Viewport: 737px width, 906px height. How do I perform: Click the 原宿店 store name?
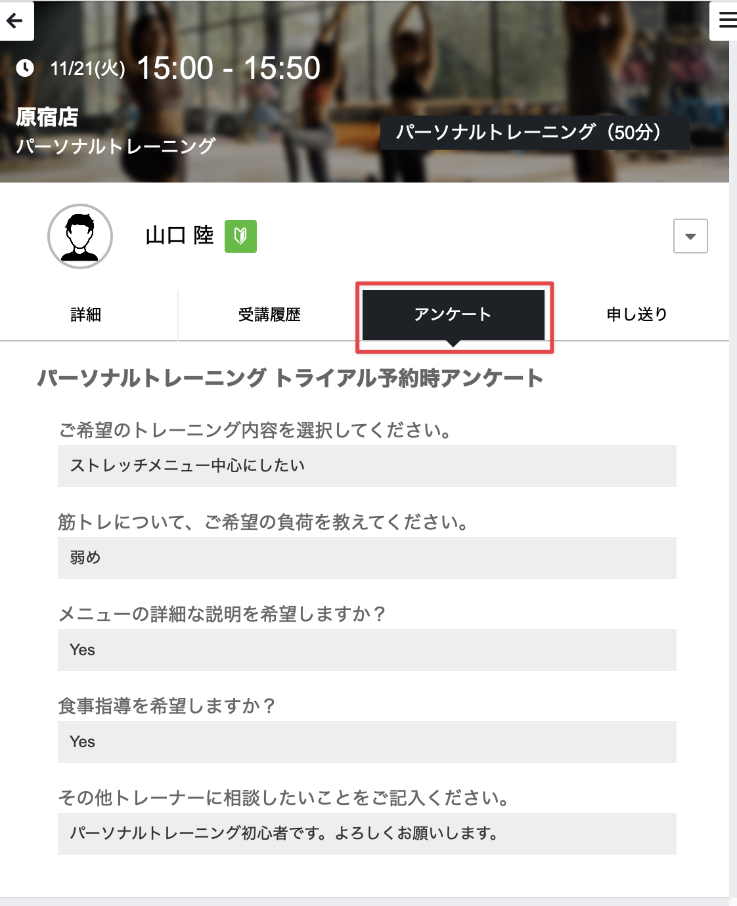(x=47, y=118)
